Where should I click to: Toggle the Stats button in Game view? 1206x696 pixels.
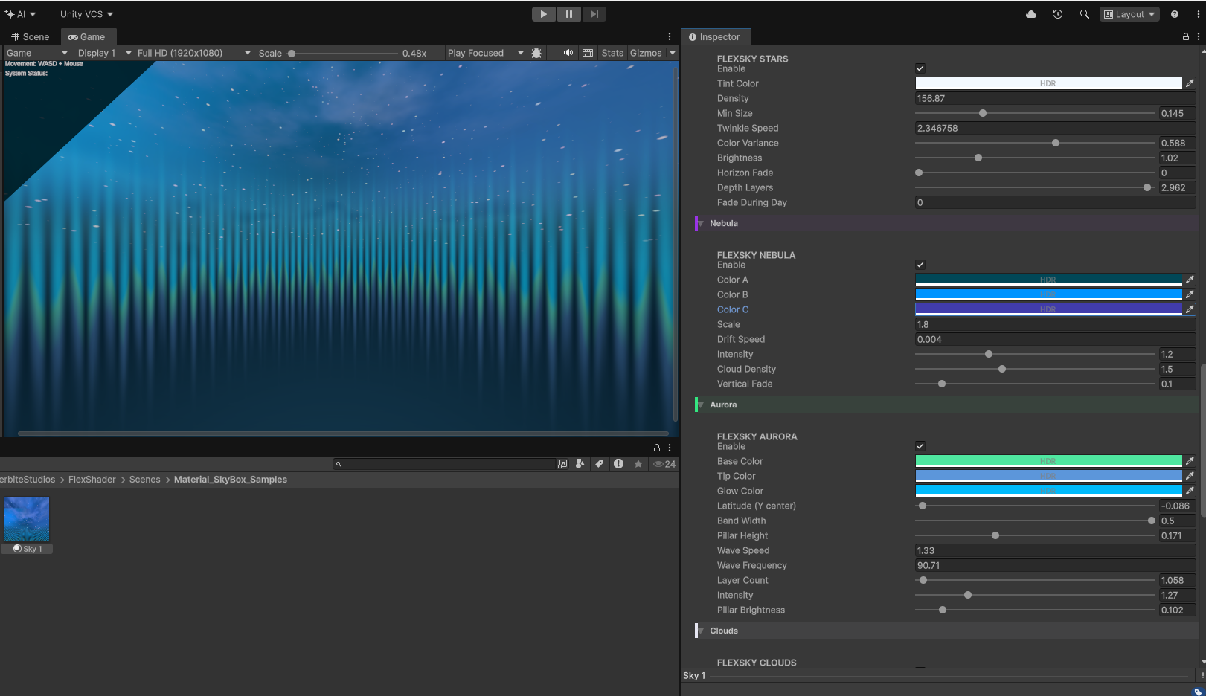(x=612, y=53)
